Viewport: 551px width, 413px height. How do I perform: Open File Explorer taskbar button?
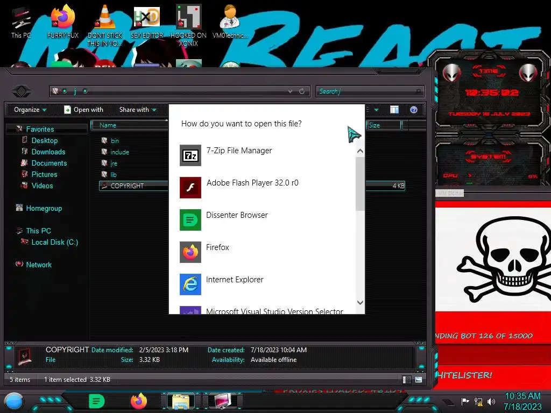click(181, 401)
